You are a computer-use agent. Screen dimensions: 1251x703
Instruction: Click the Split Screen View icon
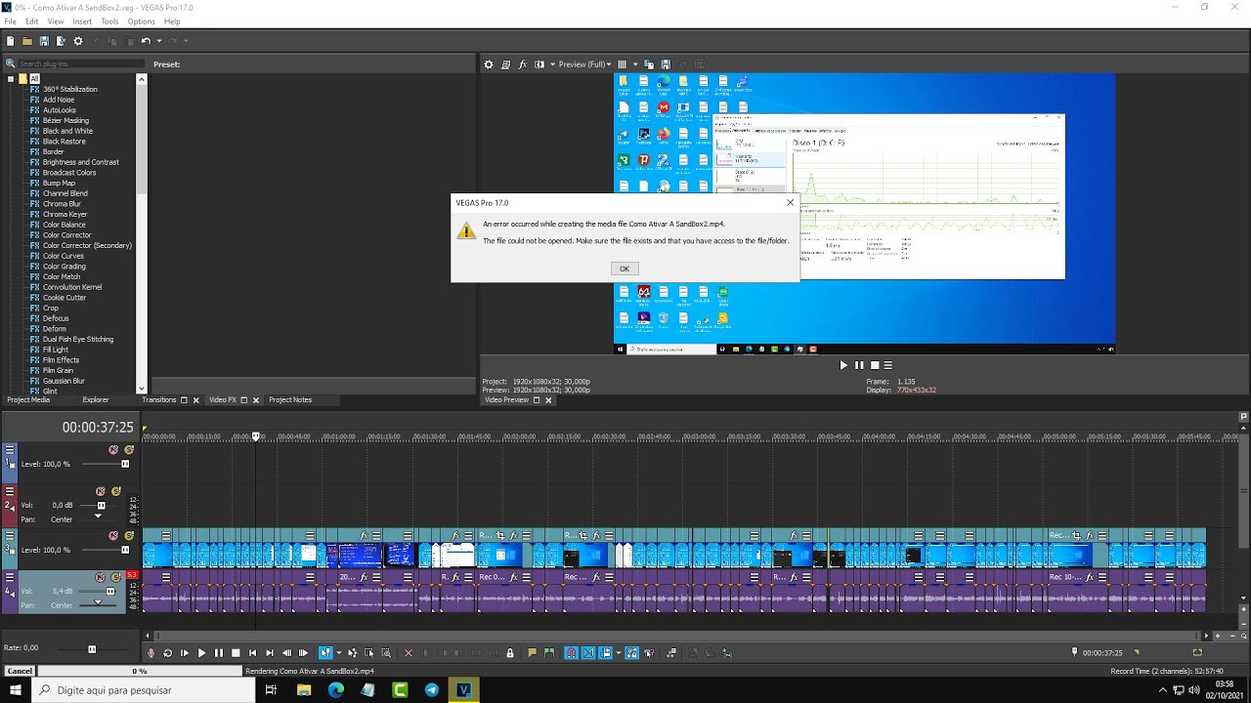point(539,64)
